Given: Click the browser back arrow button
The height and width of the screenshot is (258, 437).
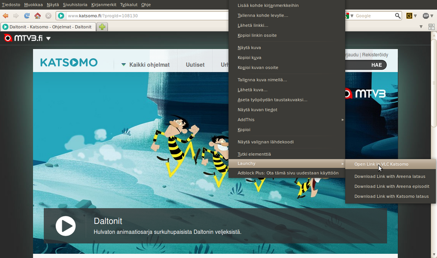Looking at the screenshot, I should click(6, 16).
